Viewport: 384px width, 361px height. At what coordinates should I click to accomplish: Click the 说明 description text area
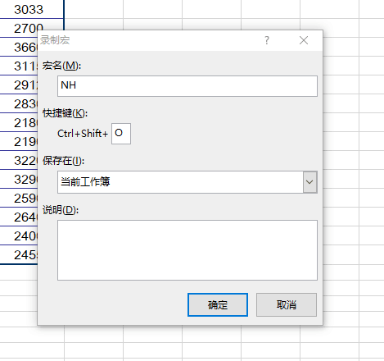coord(187,250)
